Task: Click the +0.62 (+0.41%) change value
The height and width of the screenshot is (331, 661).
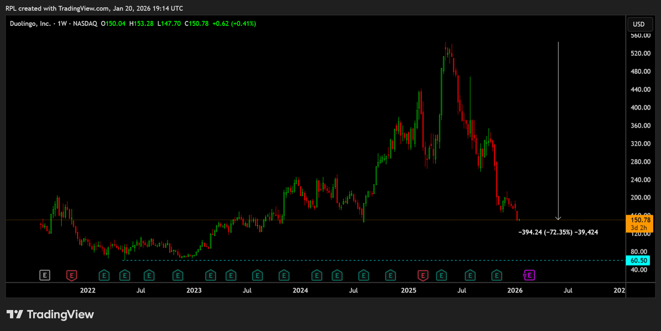Action: click(234, 24)
